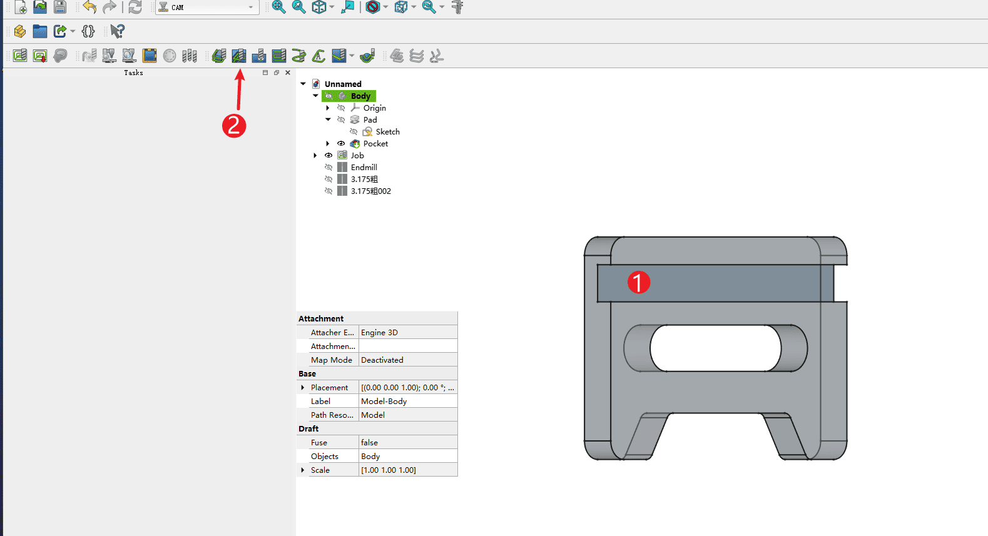Collapse the Pad tree node
The width and height of the screenshot is (988, 536).
(328, 120)
